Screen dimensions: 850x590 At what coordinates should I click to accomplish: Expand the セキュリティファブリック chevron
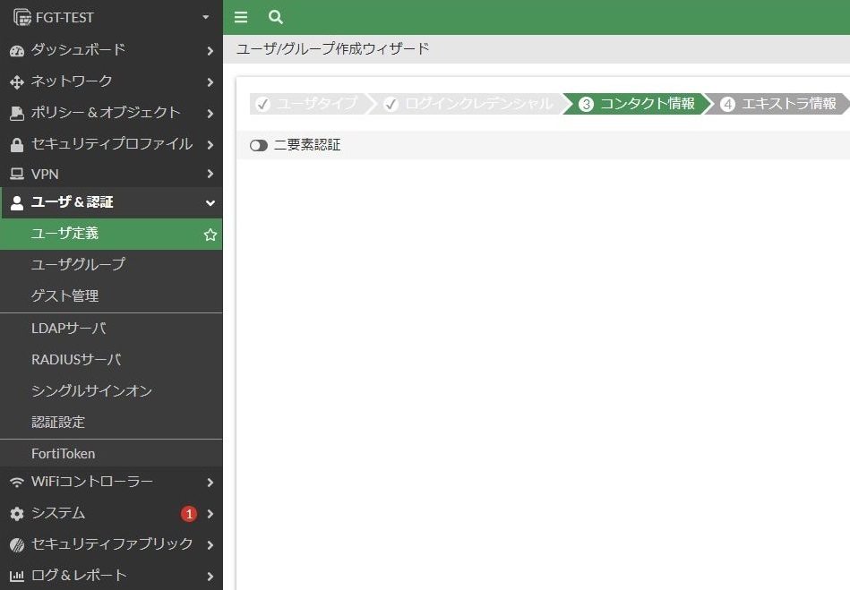tap(210, 545)
